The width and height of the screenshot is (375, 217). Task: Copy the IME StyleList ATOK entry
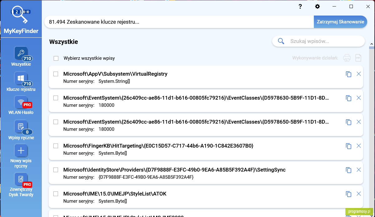click(x=348, y=194)
